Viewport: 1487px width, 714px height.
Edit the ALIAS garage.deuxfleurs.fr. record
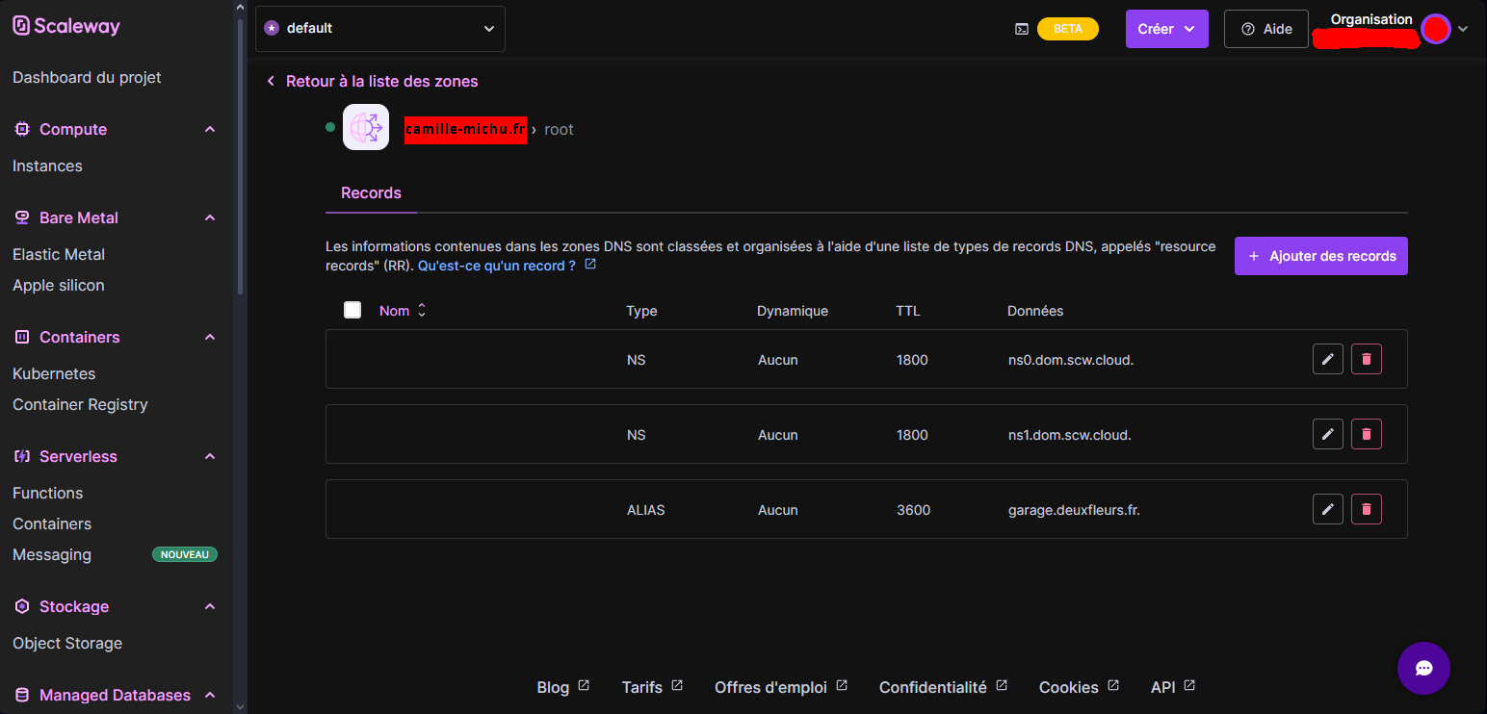tap(1328, 509)
